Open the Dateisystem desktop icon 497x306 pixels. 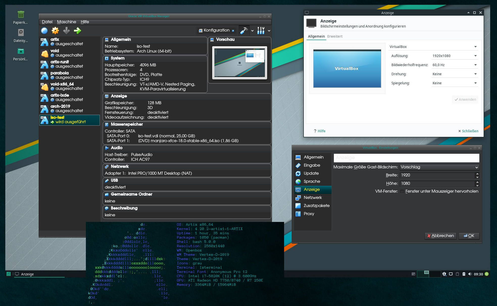tap(21, 33)
